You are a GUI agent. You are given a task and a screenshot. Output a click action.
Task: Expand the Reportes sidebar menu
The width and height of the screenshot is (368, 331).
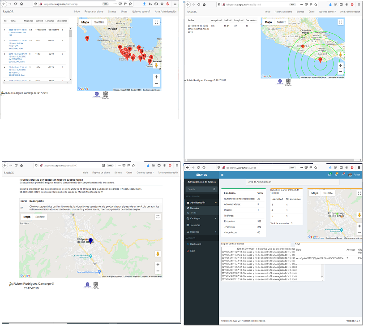(x=215, y=232)
